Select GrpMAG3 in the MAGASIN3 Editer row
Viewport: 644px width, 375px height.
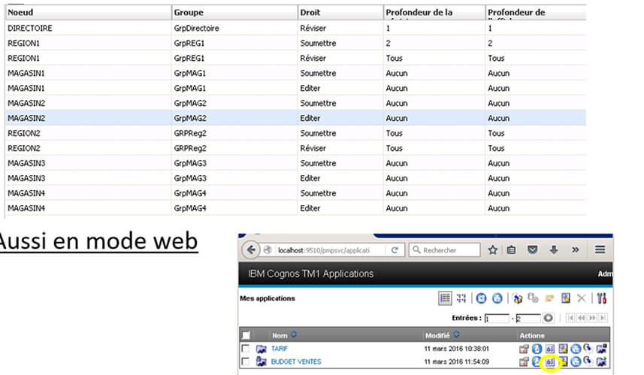coord(190,178)
